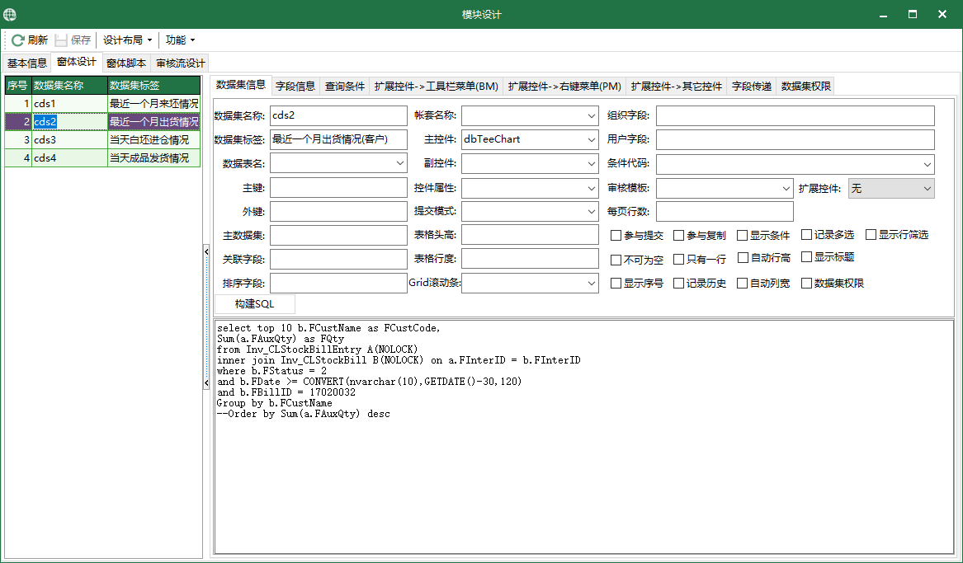The image size is (963, 563).
Task: Expand the Grid滚动条 dropdown
Action: pyautogui.click(x=592, y=284)
